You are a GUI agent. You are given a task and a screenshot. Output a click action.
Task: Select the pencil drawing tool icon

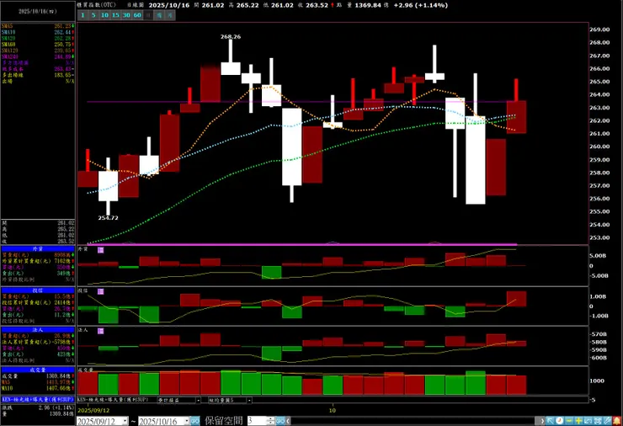click(608, 420)
